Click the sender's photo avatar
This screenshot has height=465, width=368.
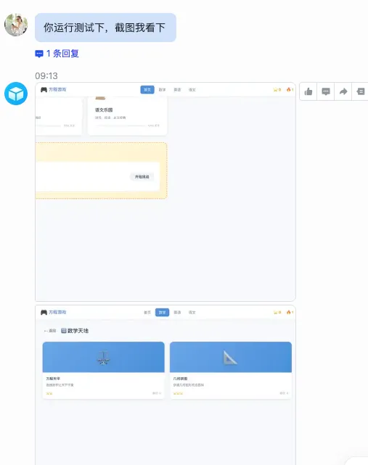click(16, 25)
